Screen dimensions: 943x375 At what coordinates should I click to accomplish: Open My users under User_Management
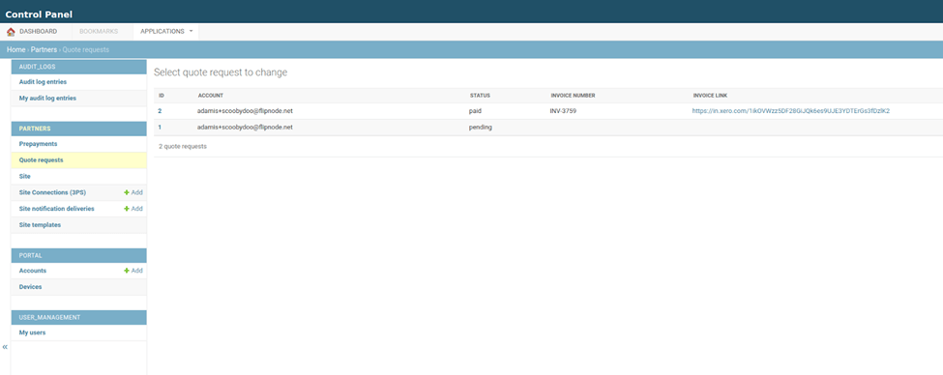tap(32, 332)
